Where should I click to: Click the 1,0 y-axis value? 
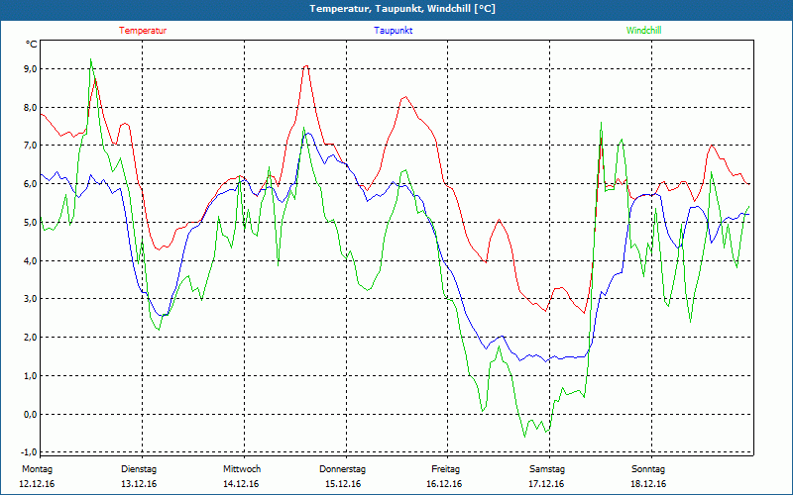[x=31, y=376]
